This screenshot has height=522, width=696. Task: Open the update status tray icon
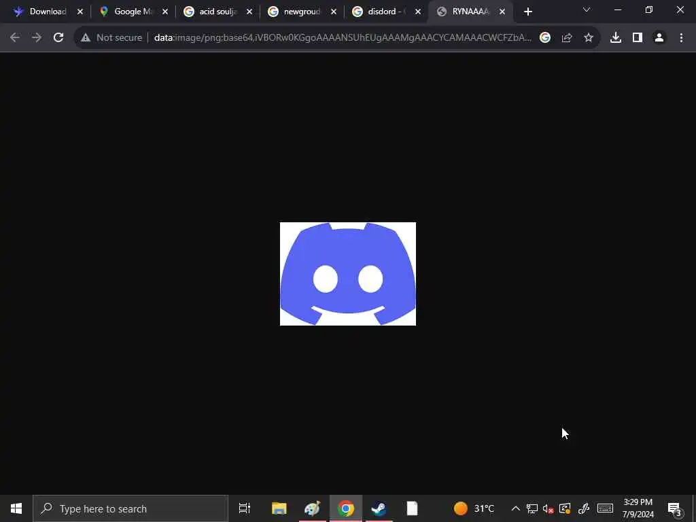pos(565,508)
